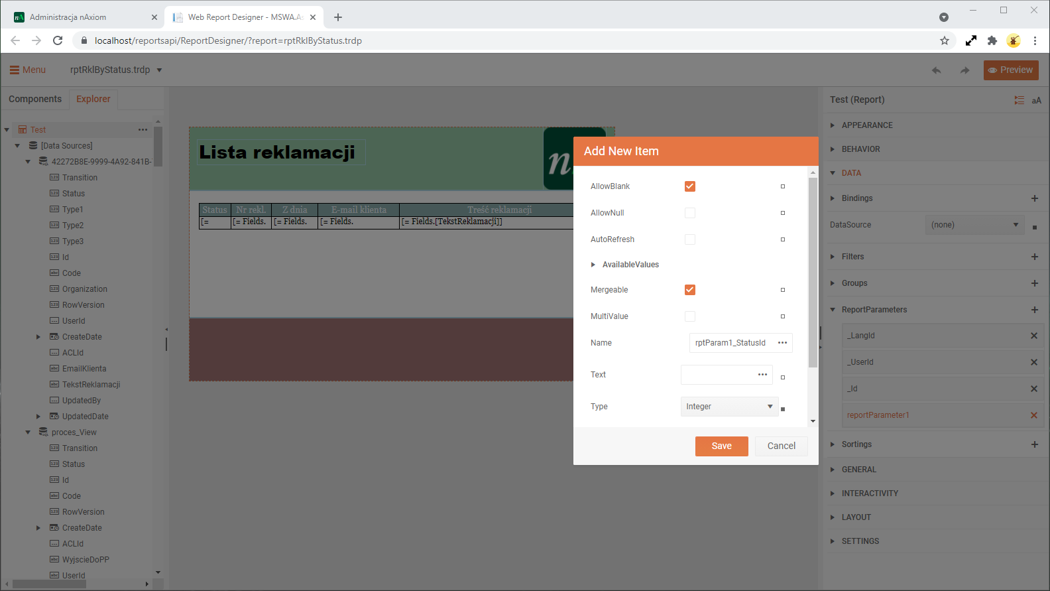
Task: Delete the reportParameter1 entry
Action: tap(1033, 415)
